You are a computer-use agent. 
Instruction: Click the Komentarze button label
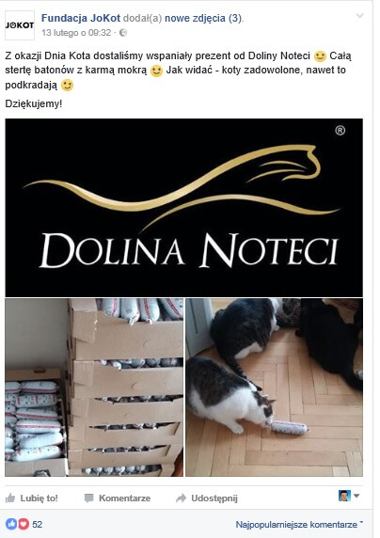click(124, 498)
